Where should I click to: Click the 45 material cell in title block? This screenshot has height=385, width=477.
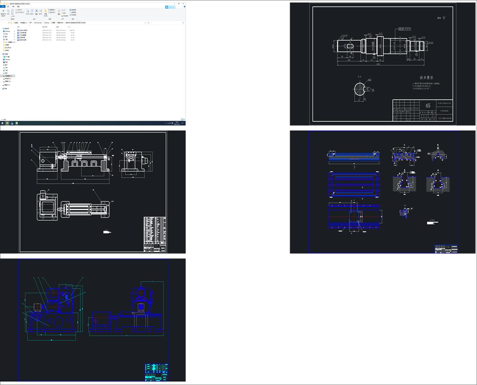tap(428, 106)
